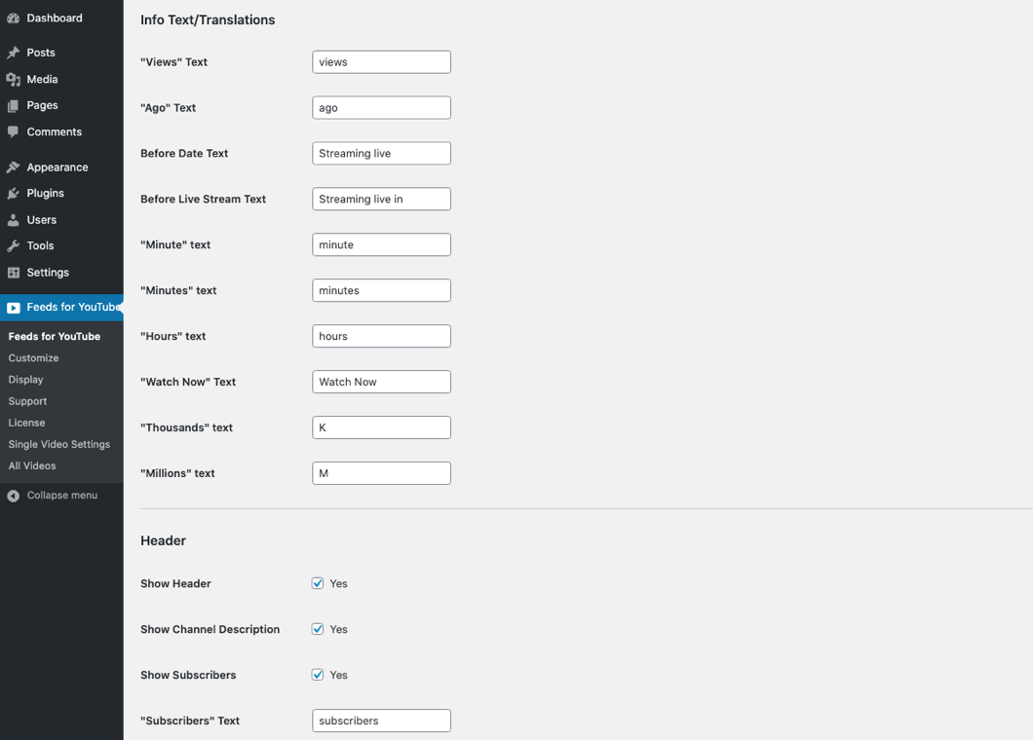Disable the Show Subscribers checkbox
Screen dimensions: 1033x740
tap(318, 675)
